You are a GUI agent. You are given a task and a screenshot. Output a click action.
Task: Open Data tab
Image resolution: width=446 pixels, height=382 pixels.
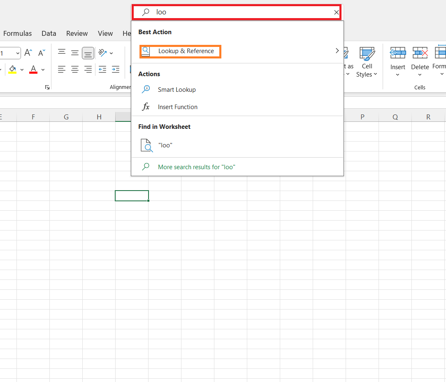click(x=49, y=33)
